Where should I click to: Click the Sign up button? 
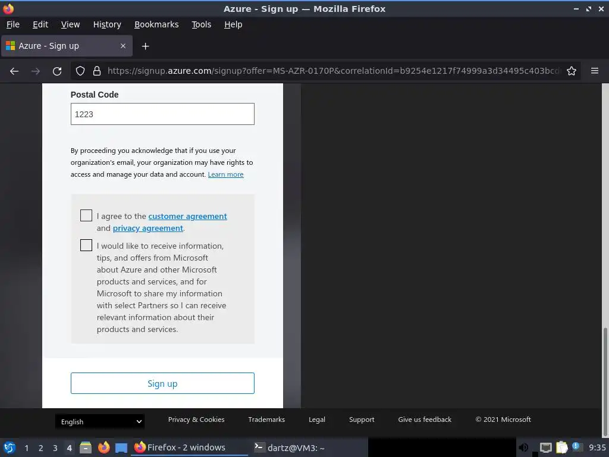tap(162, 383)
